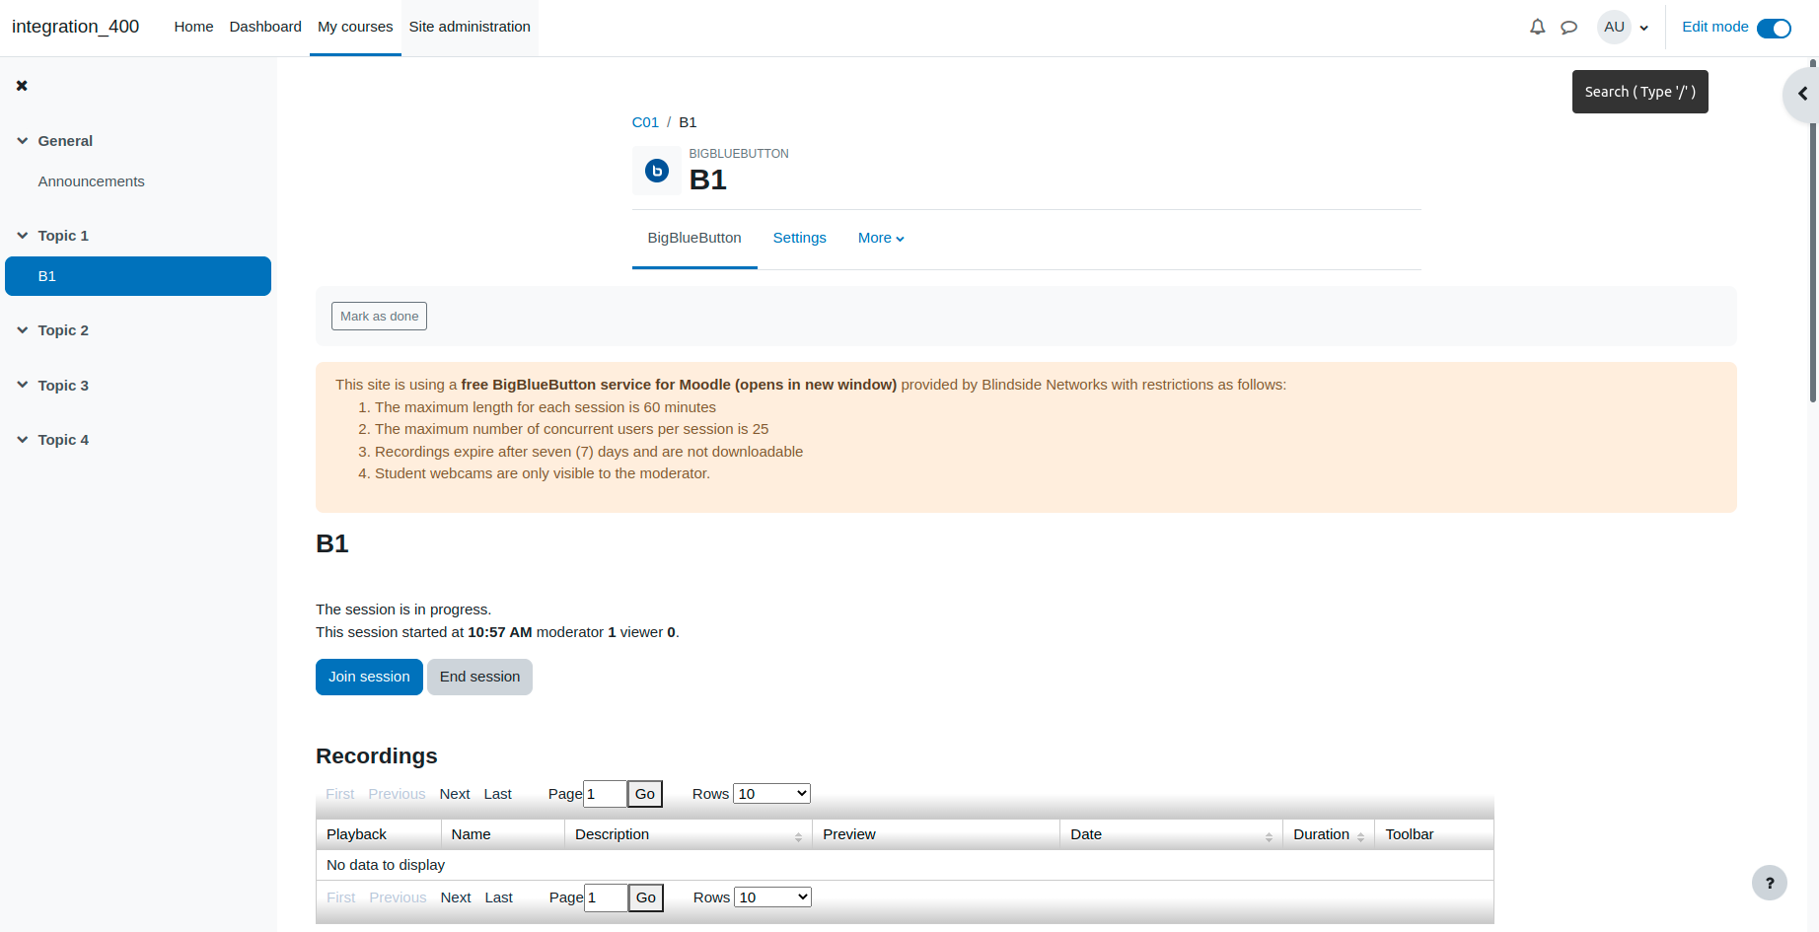This screenshot has height=932, width=1819.
Task: Click the top Go button
Action: tap(645, 794)
